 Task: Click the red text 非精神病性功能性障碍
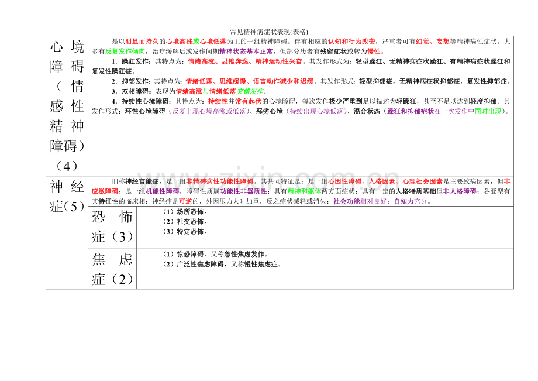pos(220,181)
